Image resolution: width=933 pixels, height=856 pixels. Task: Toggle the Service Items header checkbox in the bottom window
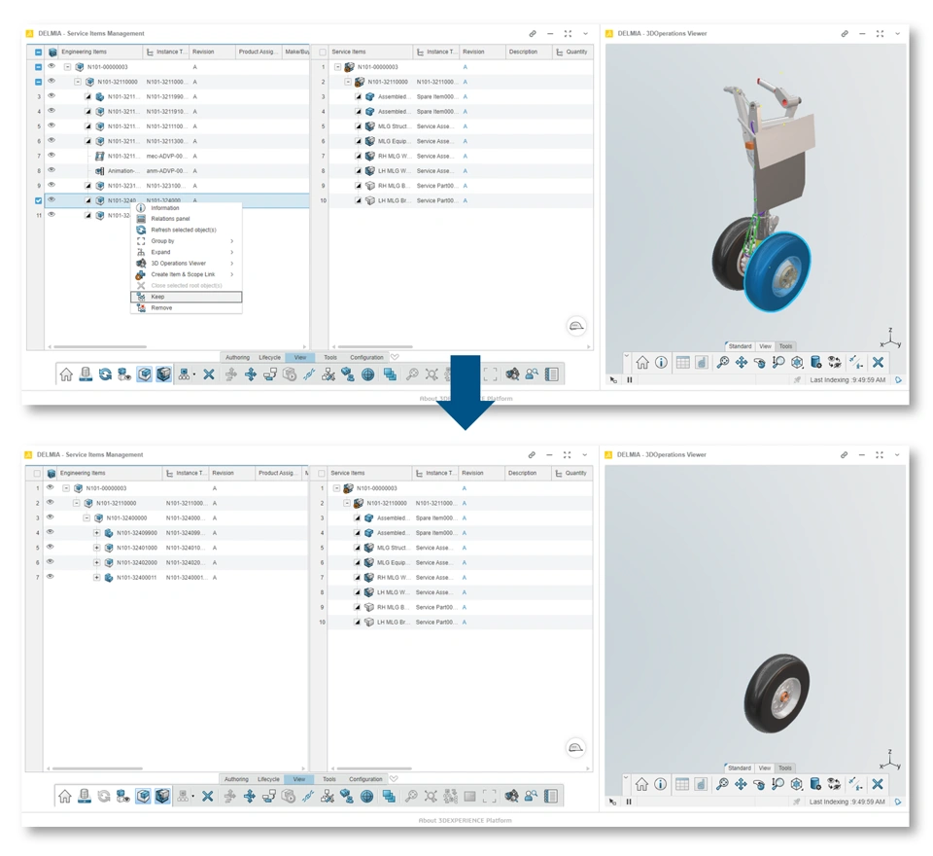click(x=322, y=474)
